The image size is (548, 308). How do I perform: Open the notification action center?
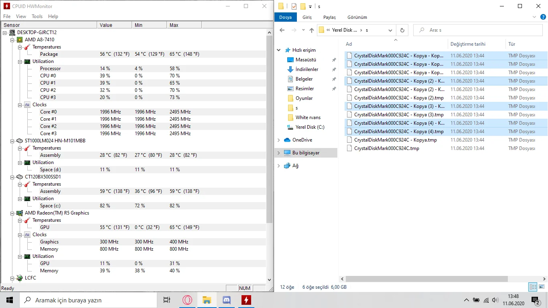(535, 300)
